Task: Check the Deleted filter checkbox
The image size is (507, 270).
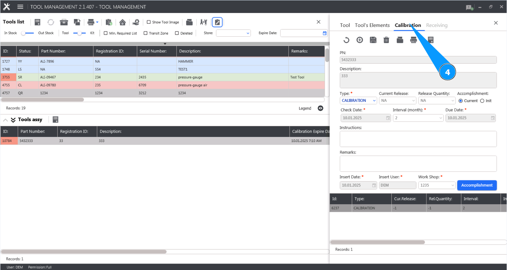Action: pos(176,33)
